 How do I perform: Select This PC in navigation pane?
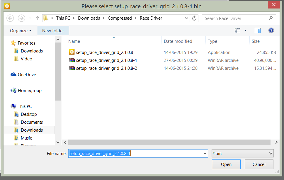pyautogui.click(x=25, y=106)
